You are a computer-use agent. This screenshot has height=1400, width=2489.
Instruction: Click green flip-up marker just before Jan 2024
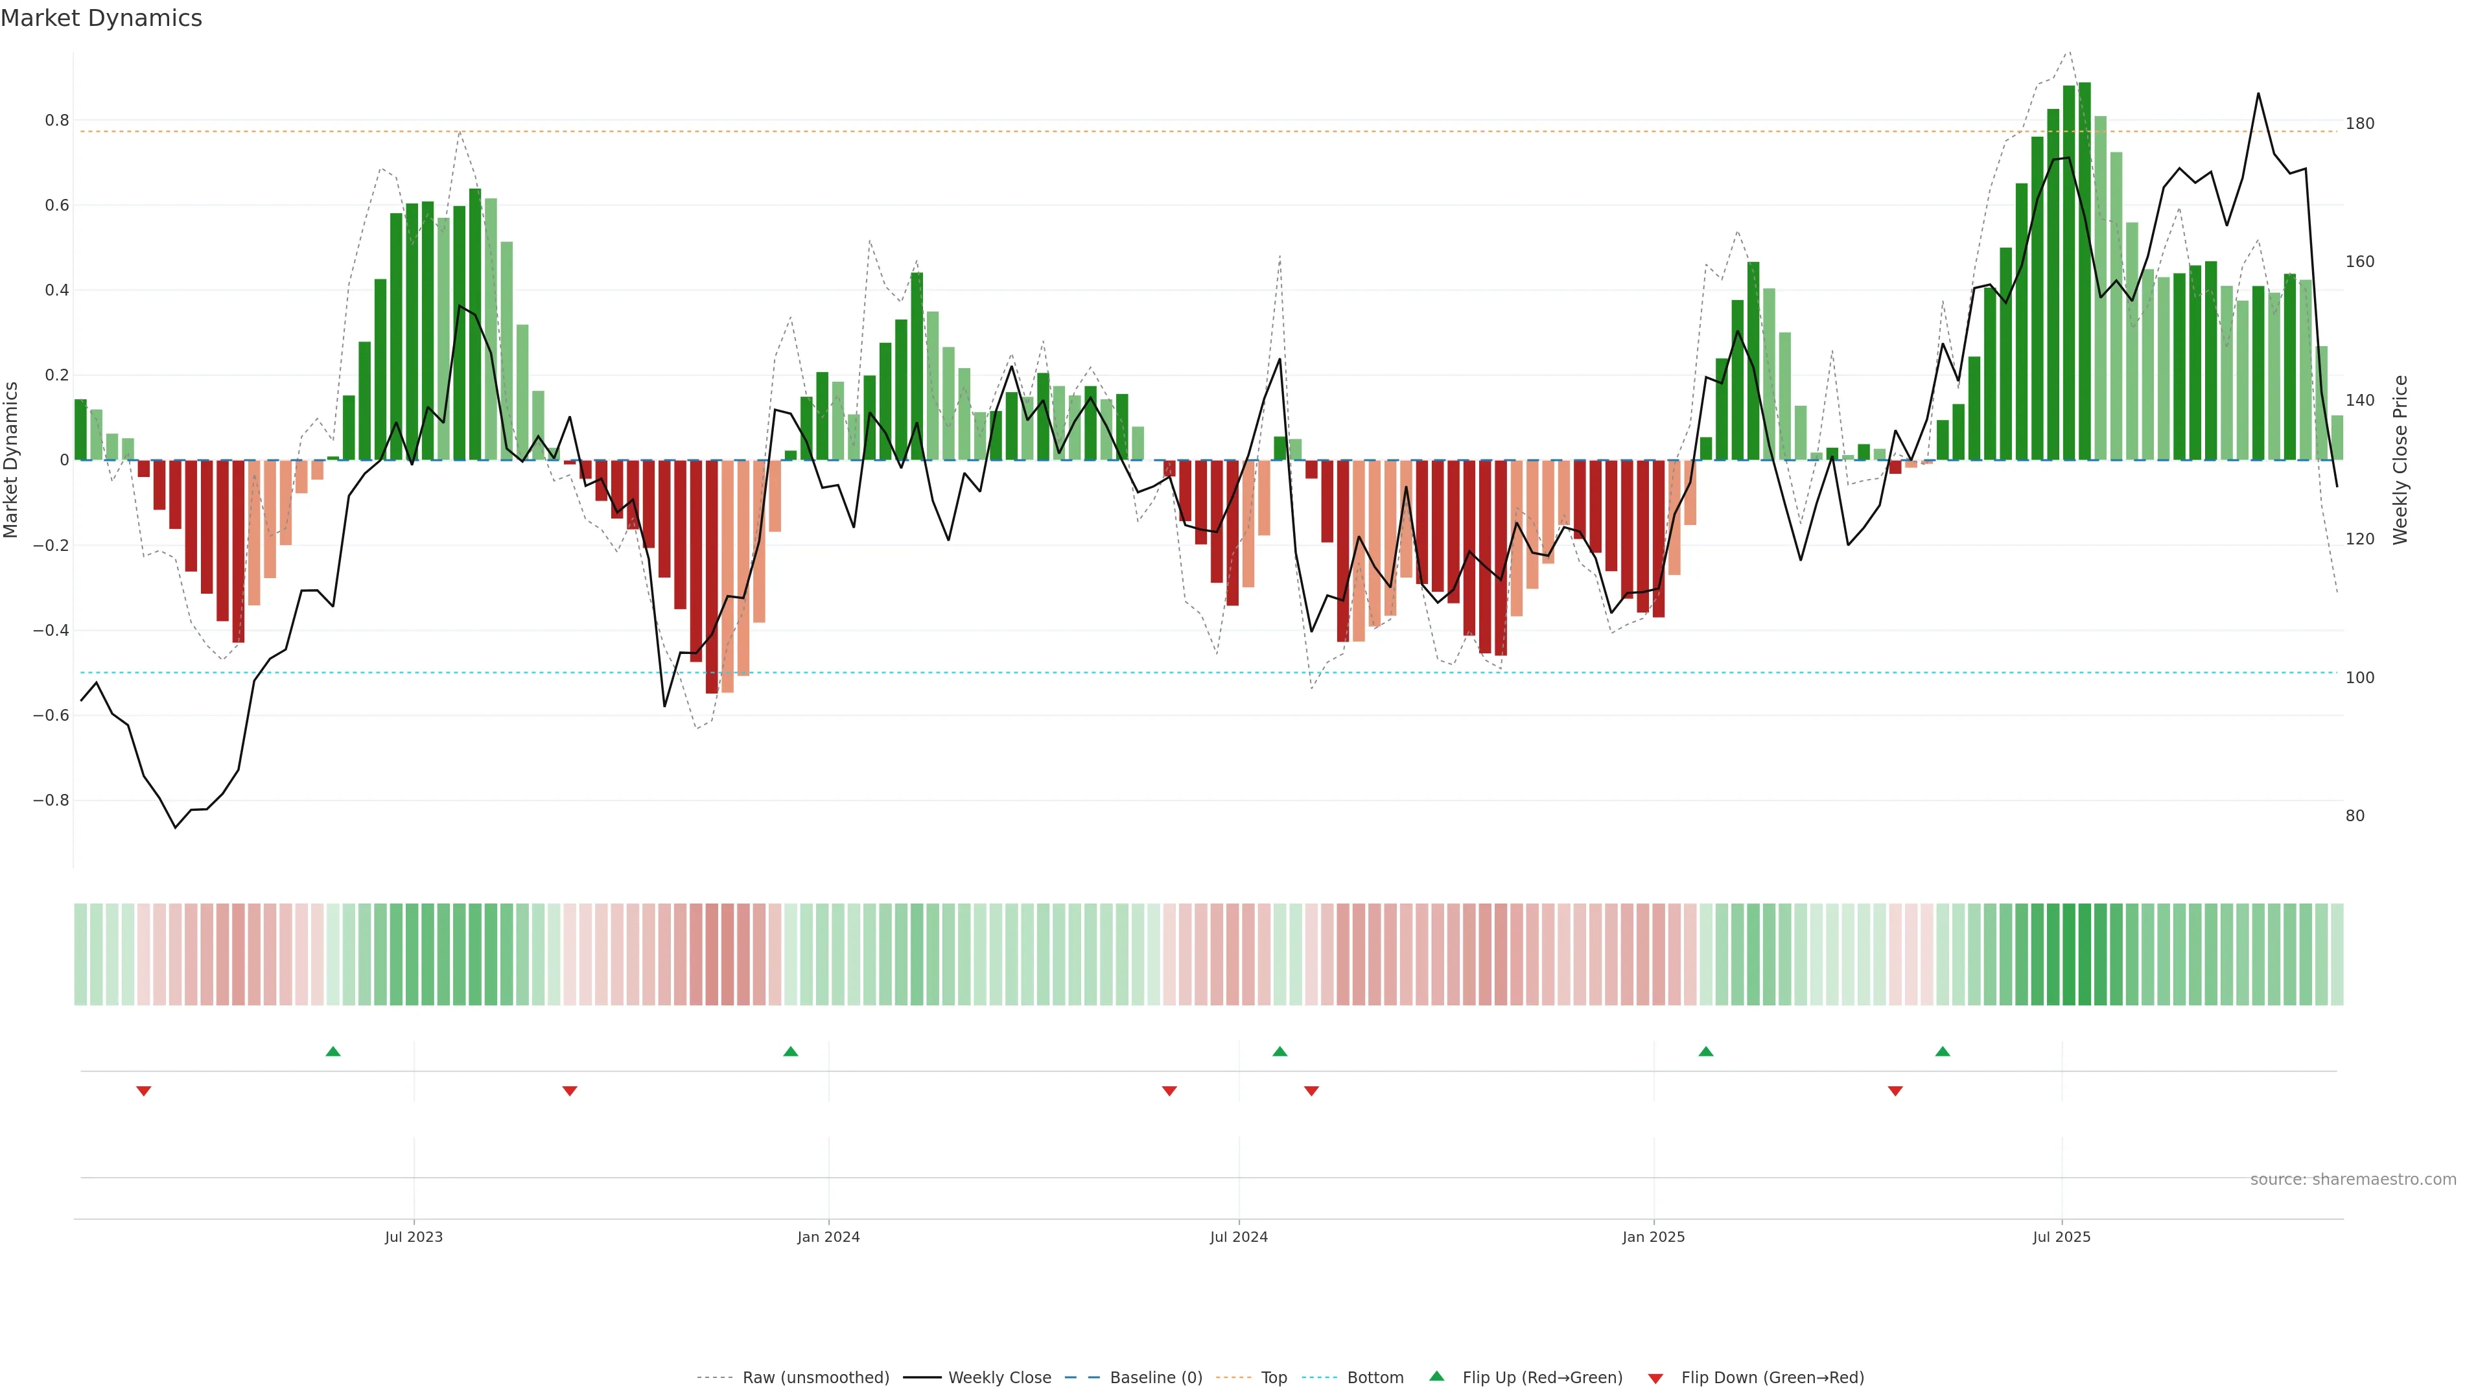(x=790, y=1051)
